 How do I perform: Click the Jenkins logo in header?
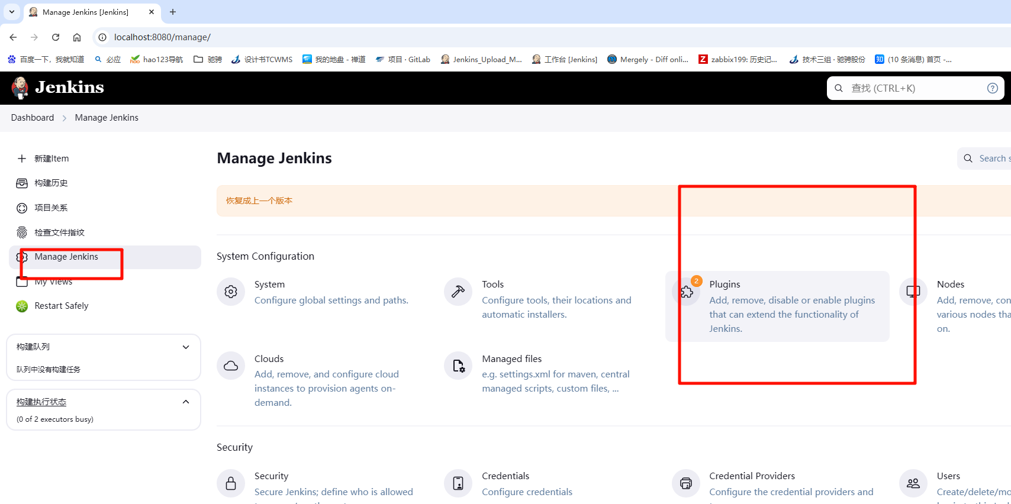(57, 88)
